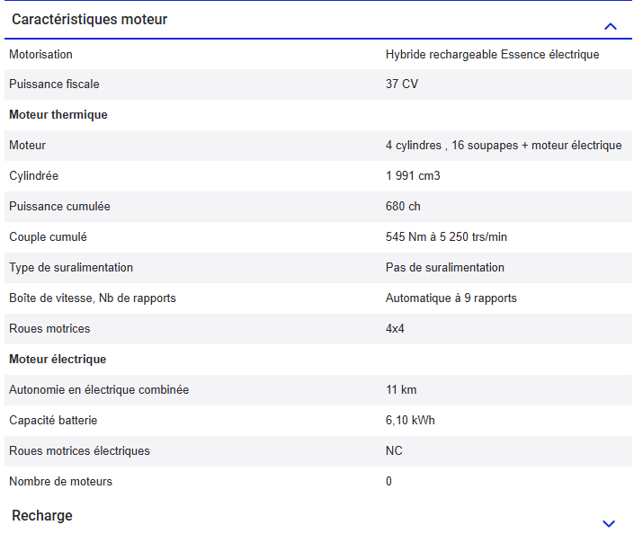Select the Pas de suralimentation value
The width and height of the screenshot is (634, 534).
[x=445, y=268]
